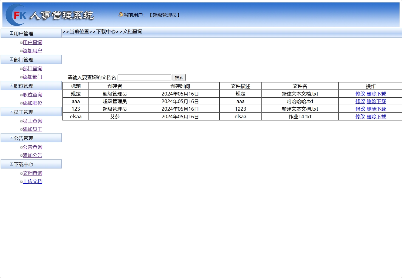Click 下载中心 in the breadcrumb
The image size is (402, 278).
(x=106, y=32)
